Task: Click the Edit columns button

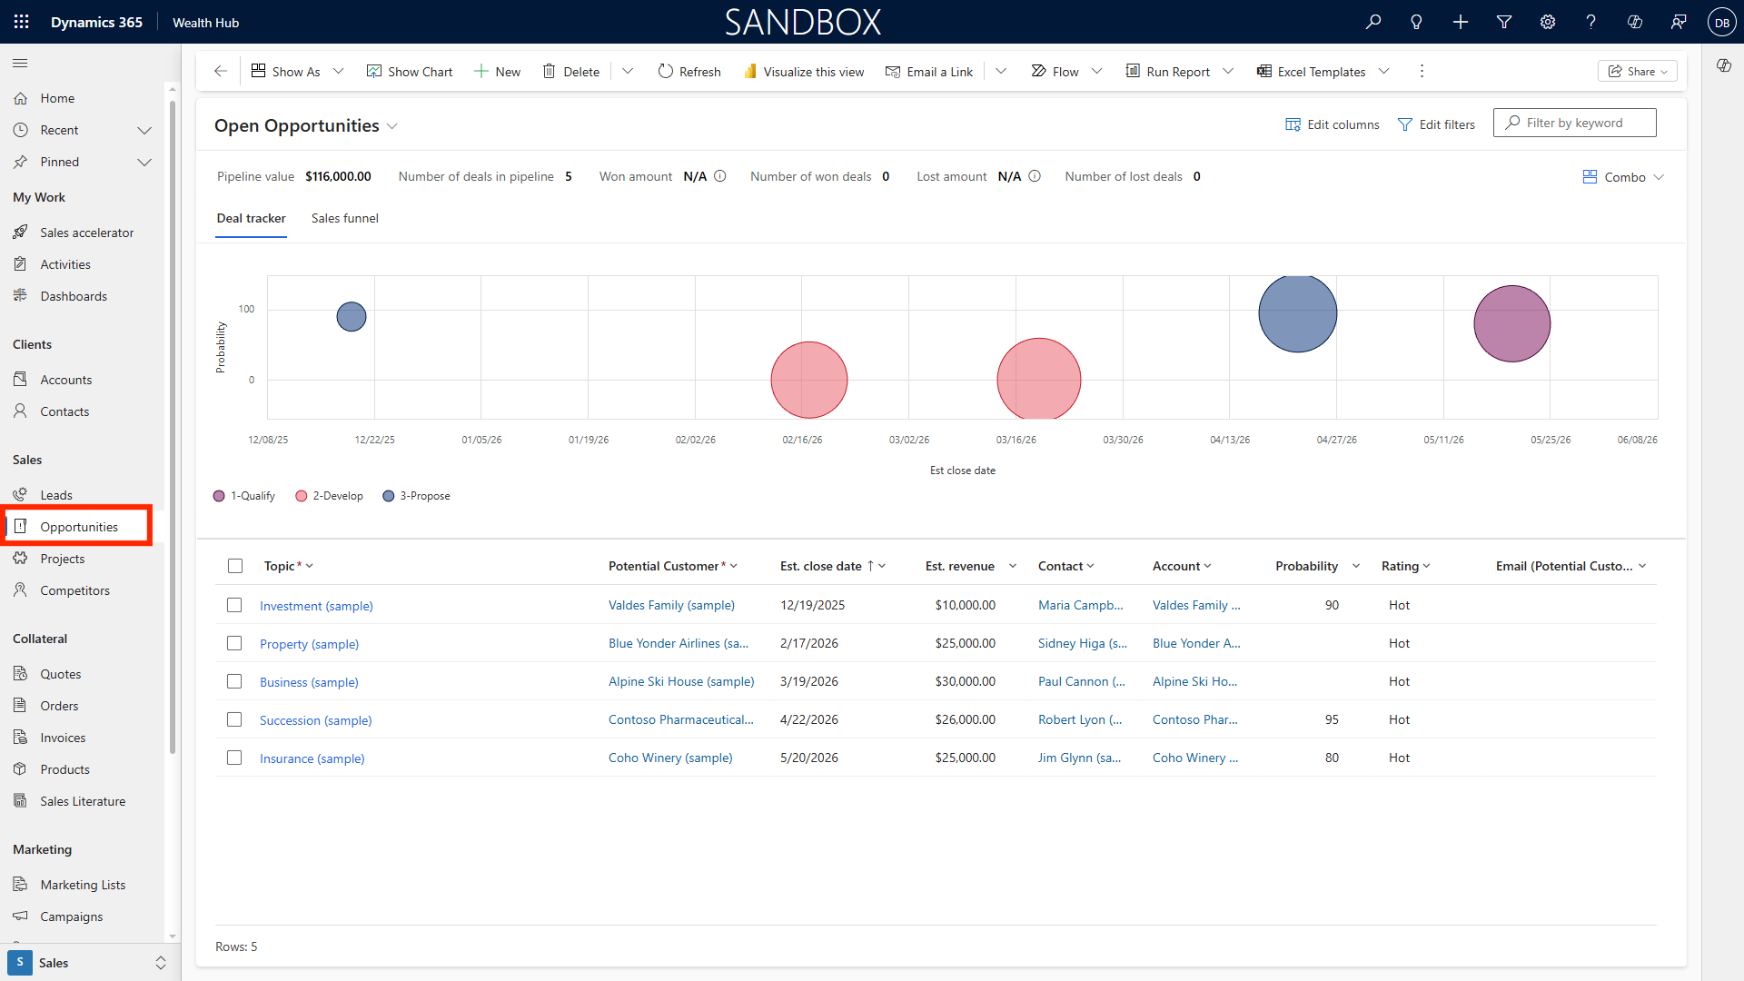Action: pos(1332,124)
